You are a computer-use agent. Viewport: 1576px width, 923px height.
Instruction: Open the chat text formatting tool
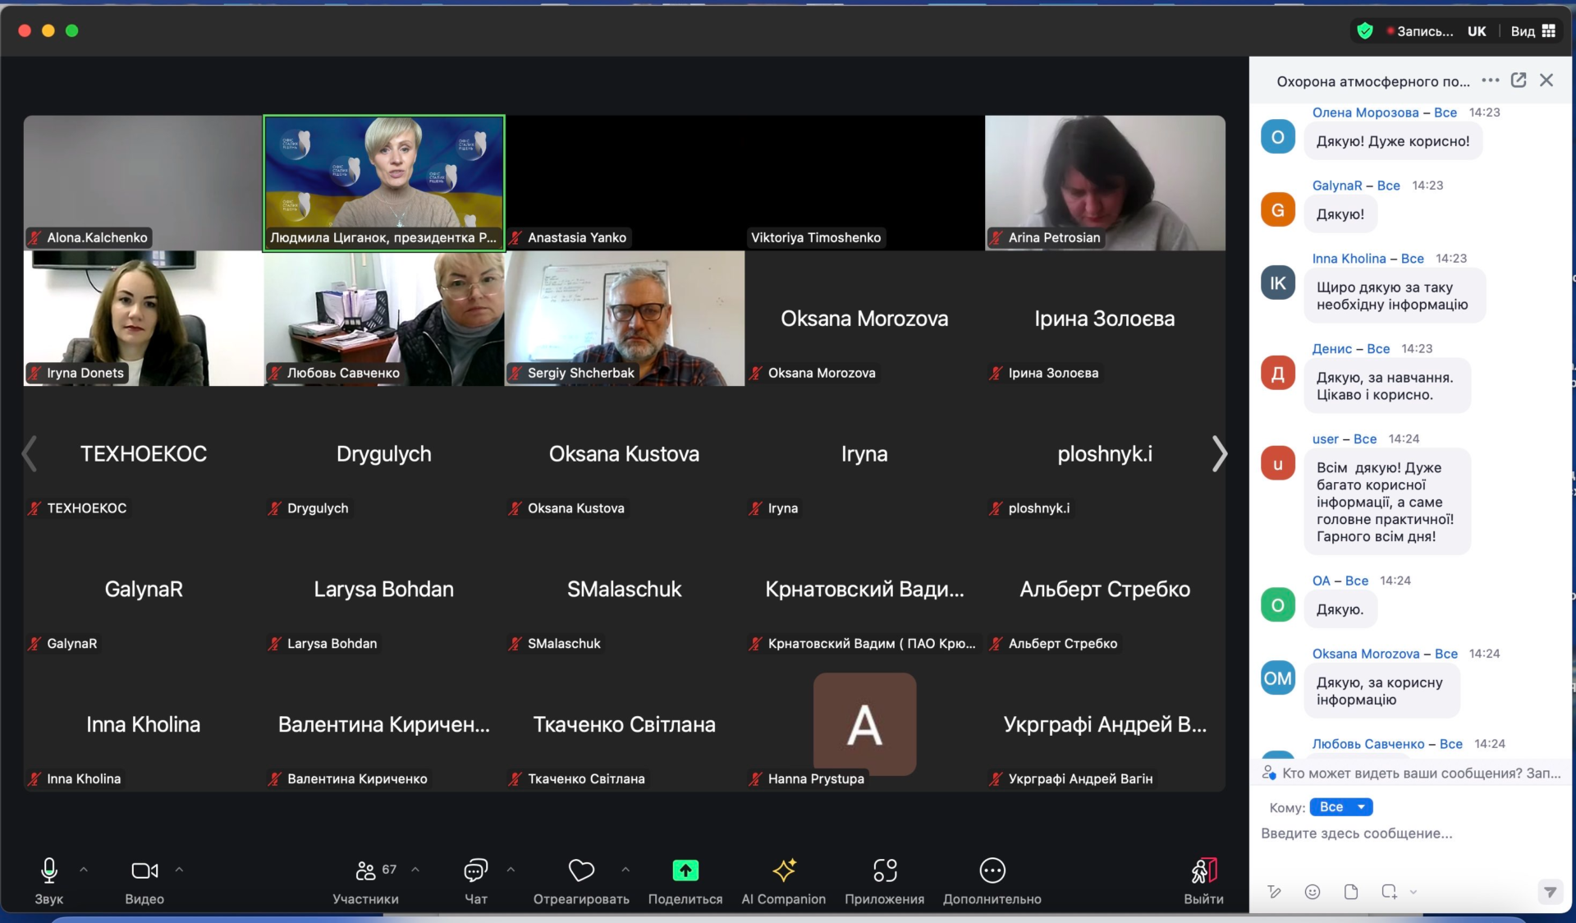pos(1274,892)
